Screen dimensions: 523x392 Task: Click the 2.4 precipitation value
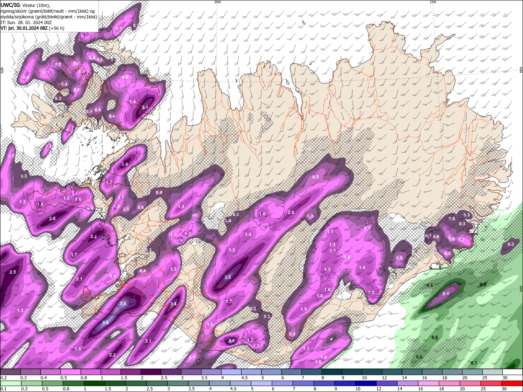point(125,164)
